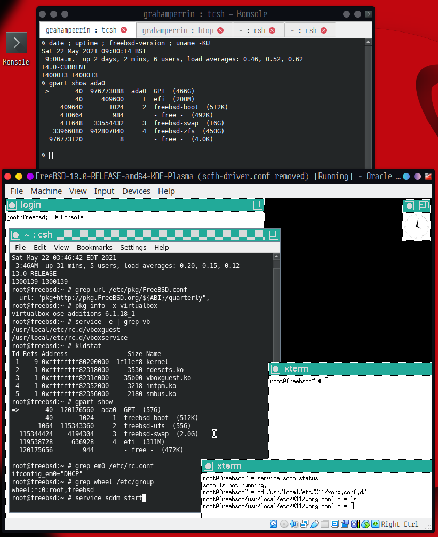This screenshot has height=537, width=438.
Task: Expand the Bookmarks menu in guest Konsole
Action: tap(94, 248)
